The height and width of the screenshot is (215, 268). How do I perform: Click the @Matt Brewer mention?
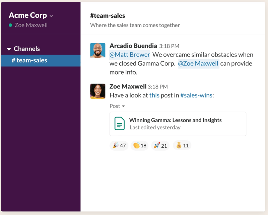pos(130,55)
